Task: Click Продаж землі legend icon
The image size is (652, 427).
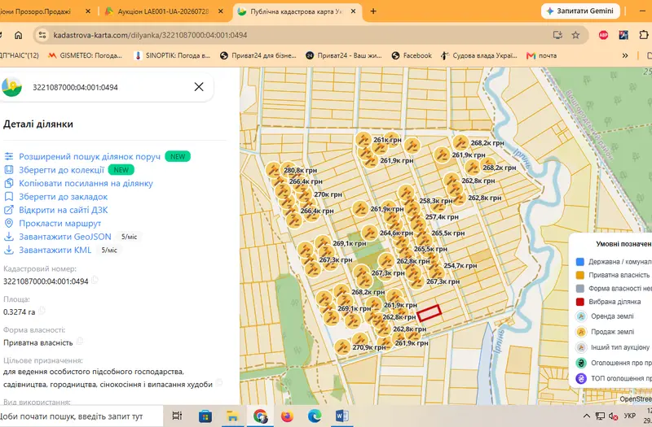Action: pyautogui.click(x=581, y=332)
